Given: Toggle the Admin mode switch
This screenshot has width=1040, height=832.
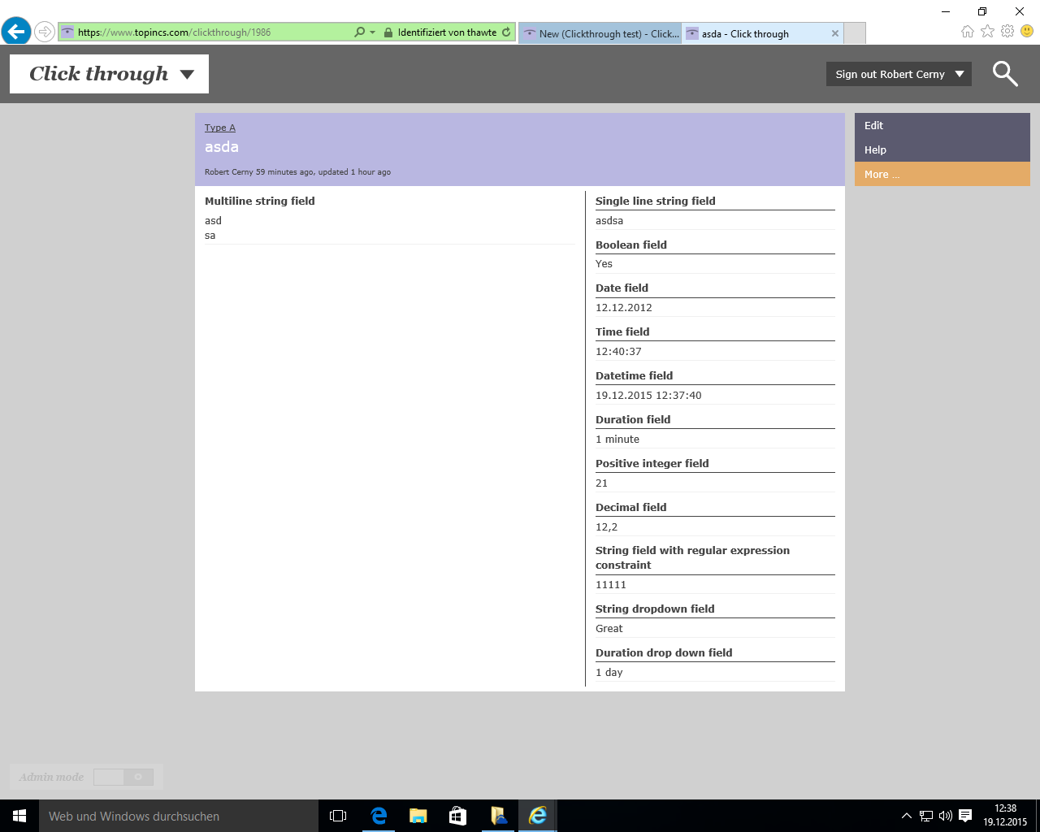Looking at the screenshot, I should tap(123, 778).
